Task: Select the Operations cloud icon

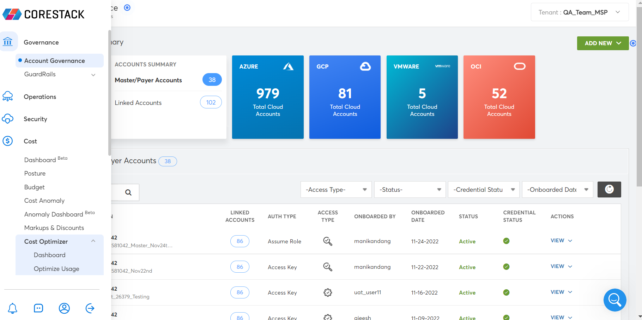Action: [8, 96]
